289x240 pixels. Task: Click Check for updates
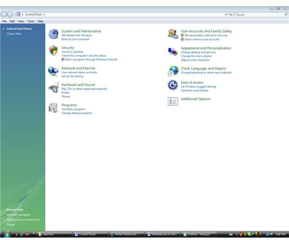(72, 52)
